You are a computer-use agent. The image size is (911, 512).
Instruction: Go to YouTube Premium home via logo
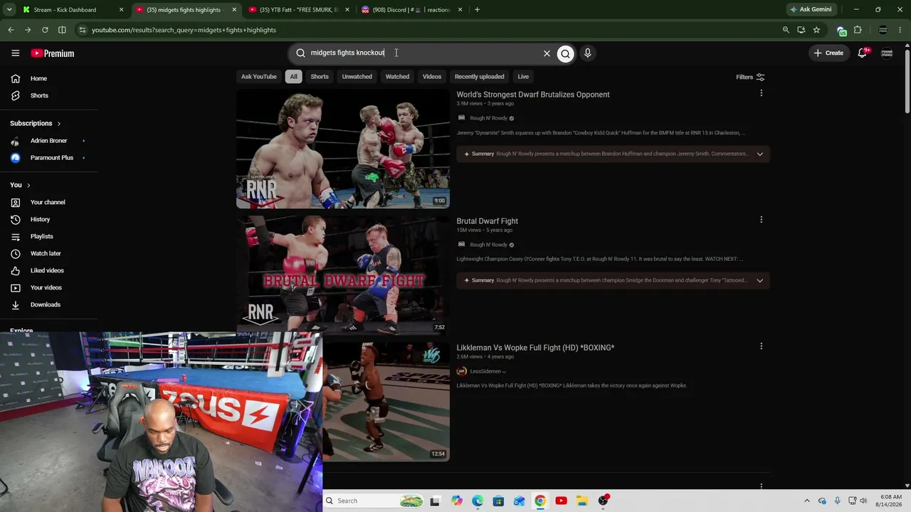point(53,53)
